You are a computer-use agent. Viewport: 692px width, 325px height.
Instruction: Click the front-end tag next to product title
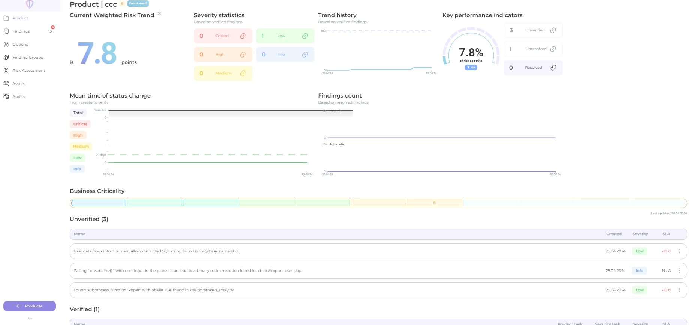(x=138, y=3)
